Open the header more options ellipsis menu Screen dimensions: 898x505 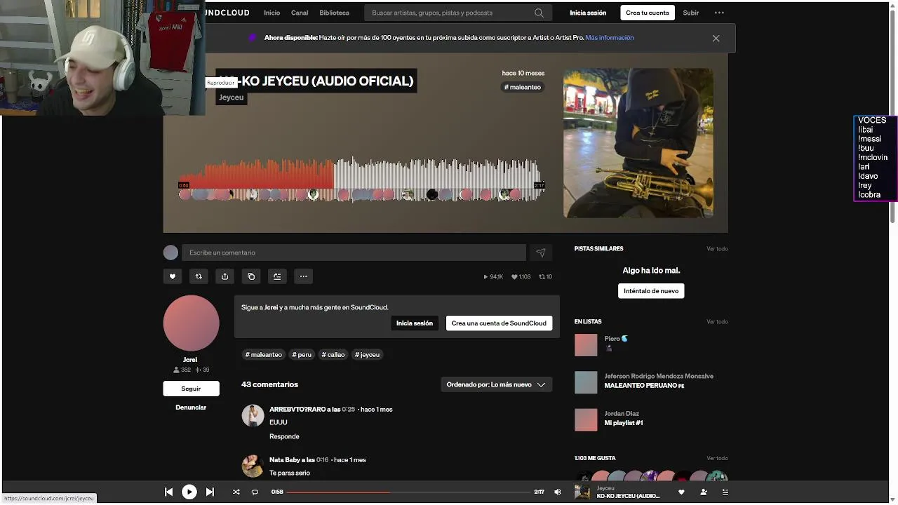pos(719,13)
